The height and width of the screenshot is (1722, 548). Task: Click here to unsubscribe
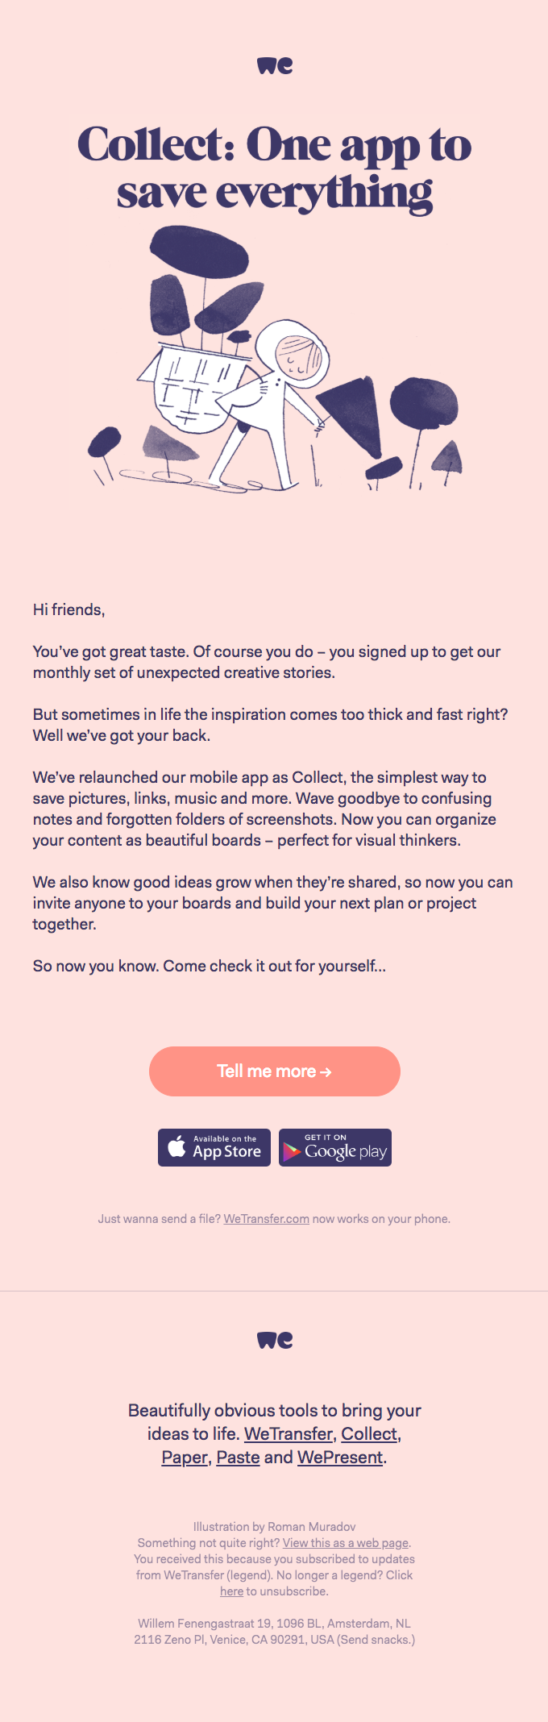point(231,1591)
